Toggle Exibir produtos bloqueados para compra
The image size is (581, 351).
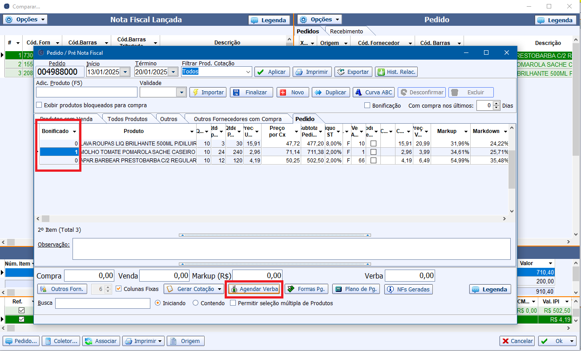pos(39,105)
